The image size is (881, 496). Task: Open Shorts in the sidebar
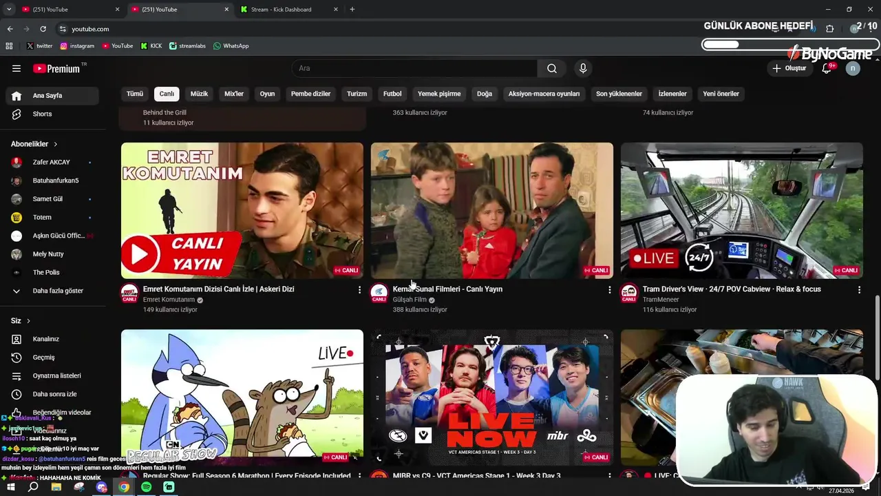click(x=53, y=114)
